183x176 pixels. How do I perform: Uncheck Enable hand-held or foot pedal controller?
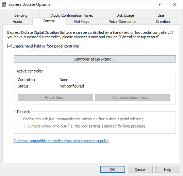pyautogui.click(x=10, y=46)
